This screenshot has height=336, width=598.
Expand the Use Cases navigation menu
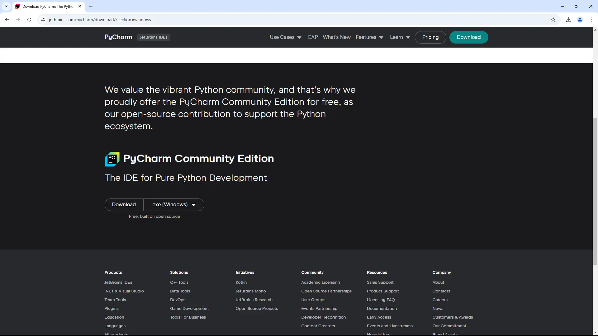[285, 37]
